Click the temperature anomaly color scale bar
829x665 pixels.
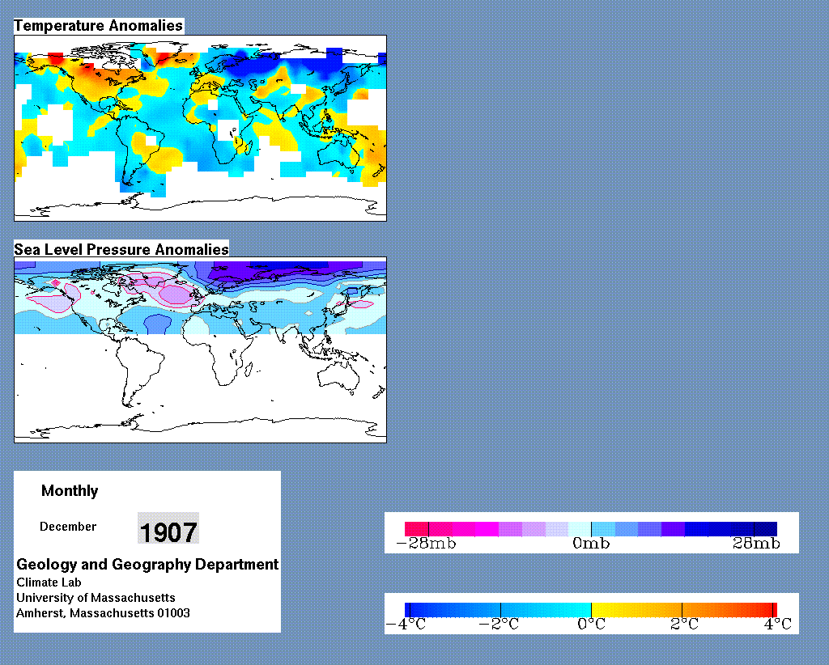pos(591,610)
